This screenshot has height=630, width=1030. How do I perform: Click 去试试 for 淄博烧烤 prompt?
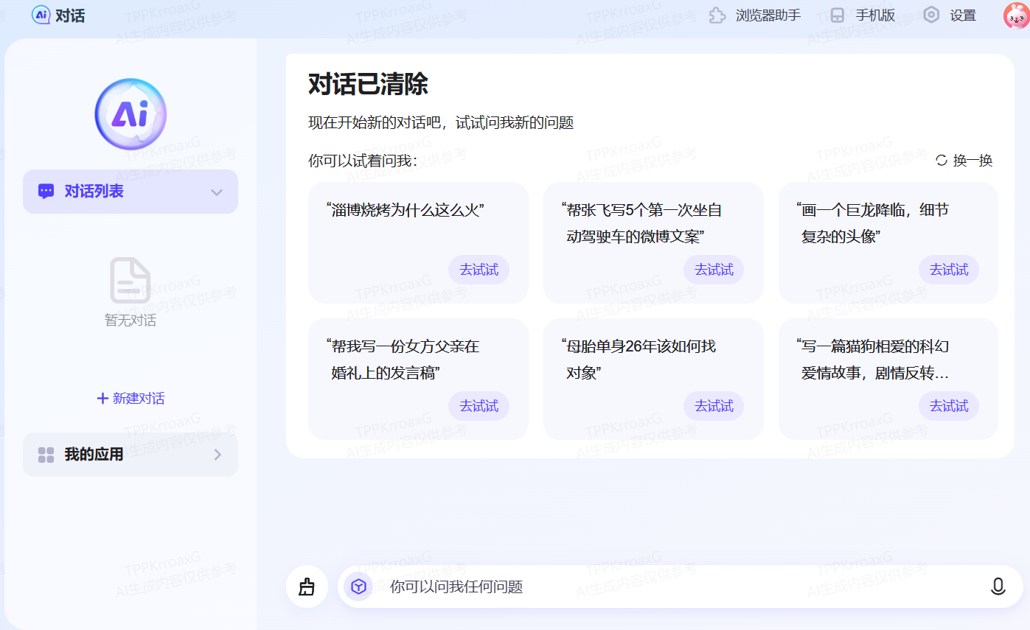(479, 270)
